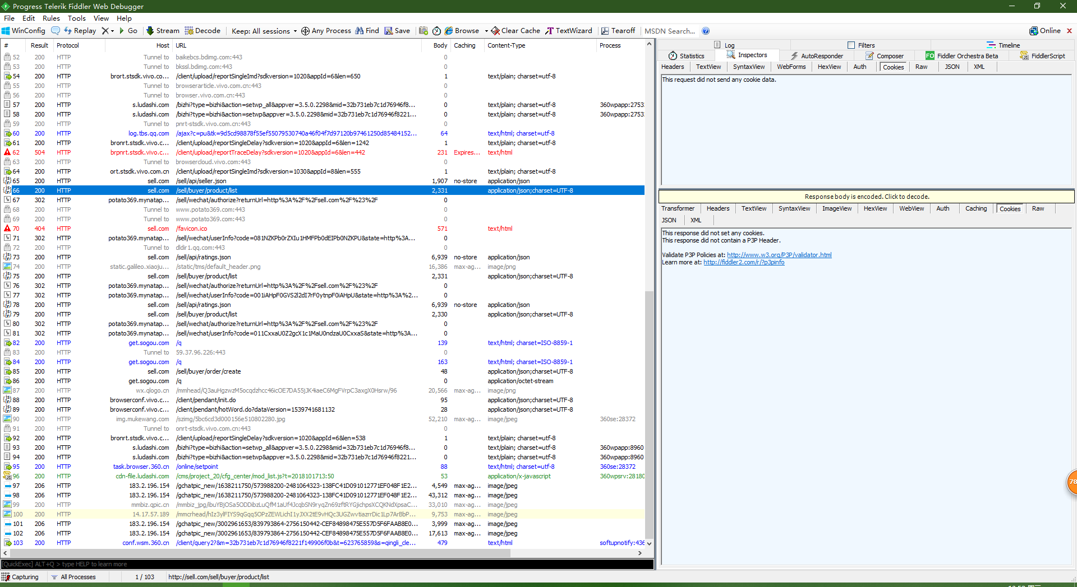Click session list vertical scrollbar thumb

click(649, 414)
